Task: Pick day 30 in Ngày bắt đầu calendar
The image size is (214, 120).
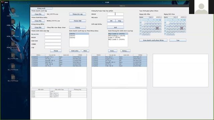Action: click(149, 34)
